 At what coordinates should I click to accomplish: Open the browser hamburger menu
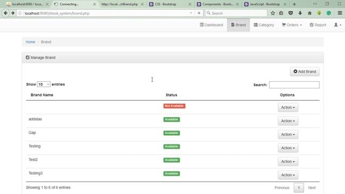click(340, 13)
